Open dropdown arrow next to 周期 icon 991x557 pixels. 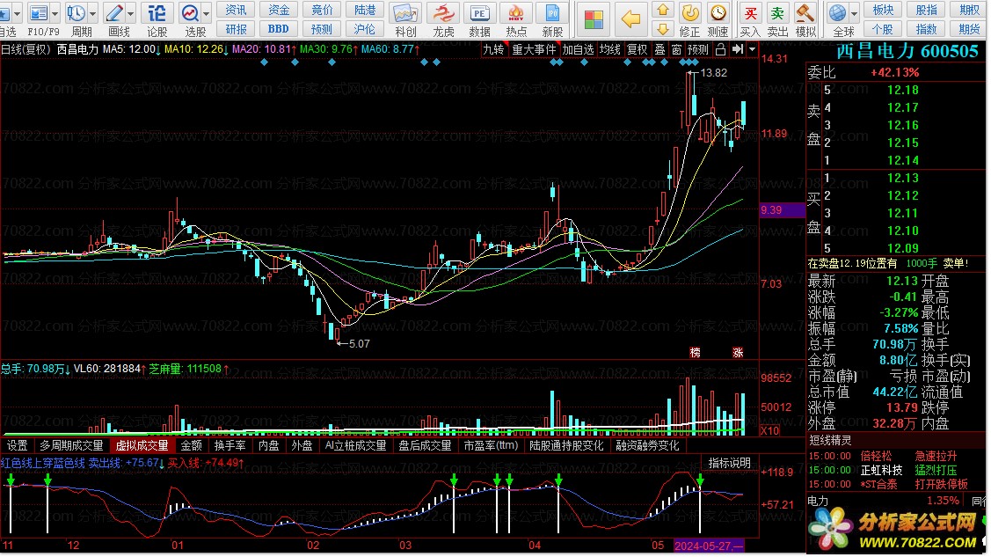(93, 12)
